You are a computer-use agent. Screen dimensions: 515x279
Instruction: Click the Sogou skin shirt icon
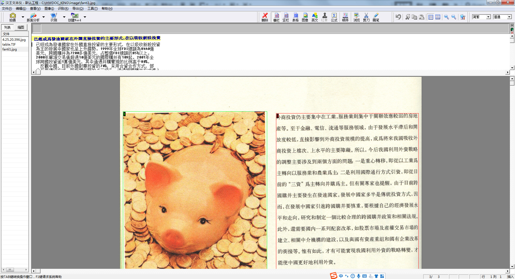pos(376,276)
